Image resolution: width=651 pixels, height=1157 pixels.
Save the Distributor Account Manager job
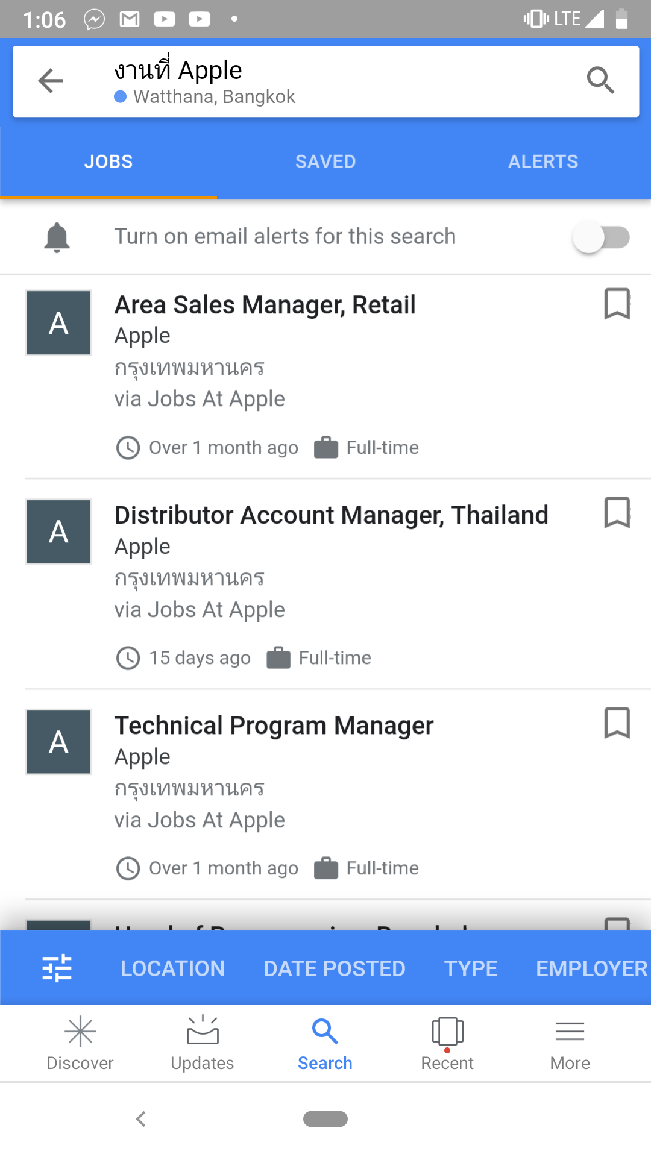coord(617,512)
